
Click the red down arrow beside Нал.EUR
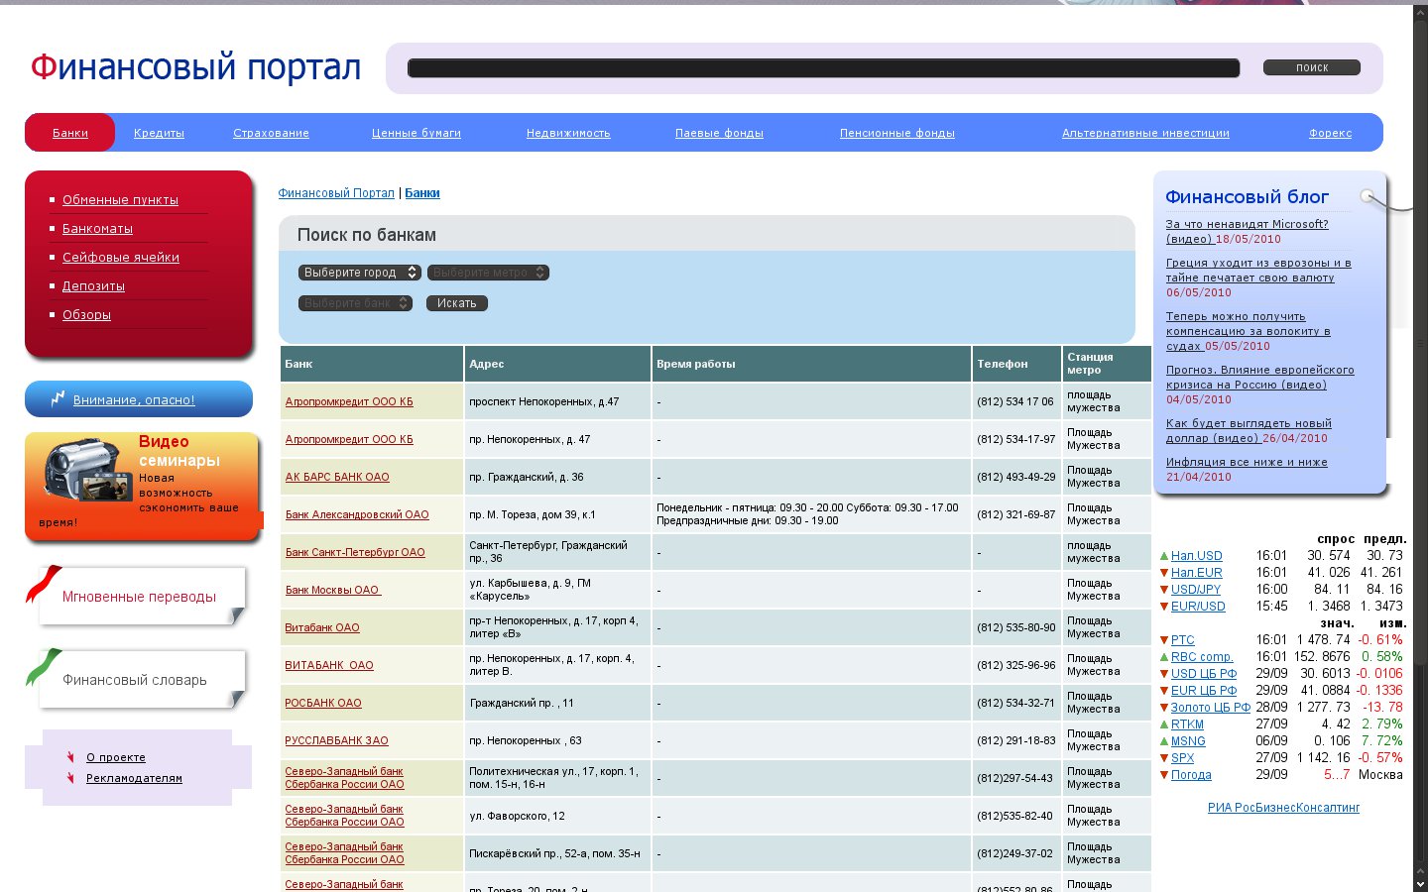1164,573
